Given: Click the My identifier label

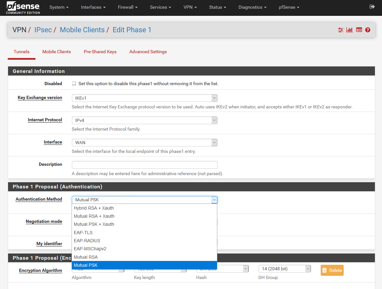Looking at the screenshot, I should (x=49, y=244).
